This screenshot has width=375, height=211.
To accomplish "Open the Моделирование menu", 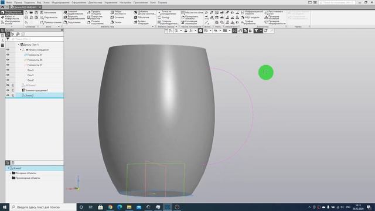I will pos(60,2).
